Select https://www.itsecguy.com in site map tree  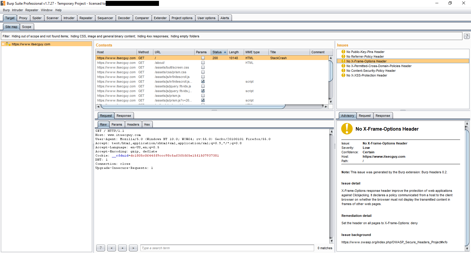click(31, 44)
